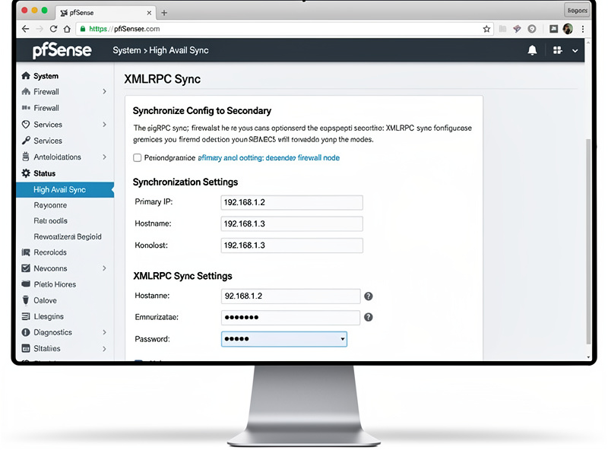Open the Status sidebar section

point(44,173)
